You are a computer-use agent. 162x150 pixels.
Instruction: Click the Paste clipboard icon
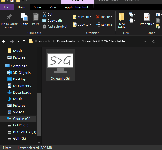click(36, 19)
